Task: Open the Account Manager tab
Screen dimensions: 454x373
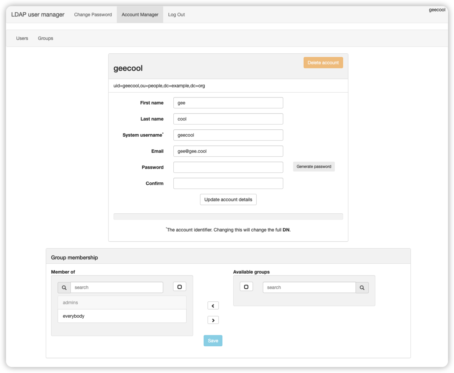Action: click(140, 14)
